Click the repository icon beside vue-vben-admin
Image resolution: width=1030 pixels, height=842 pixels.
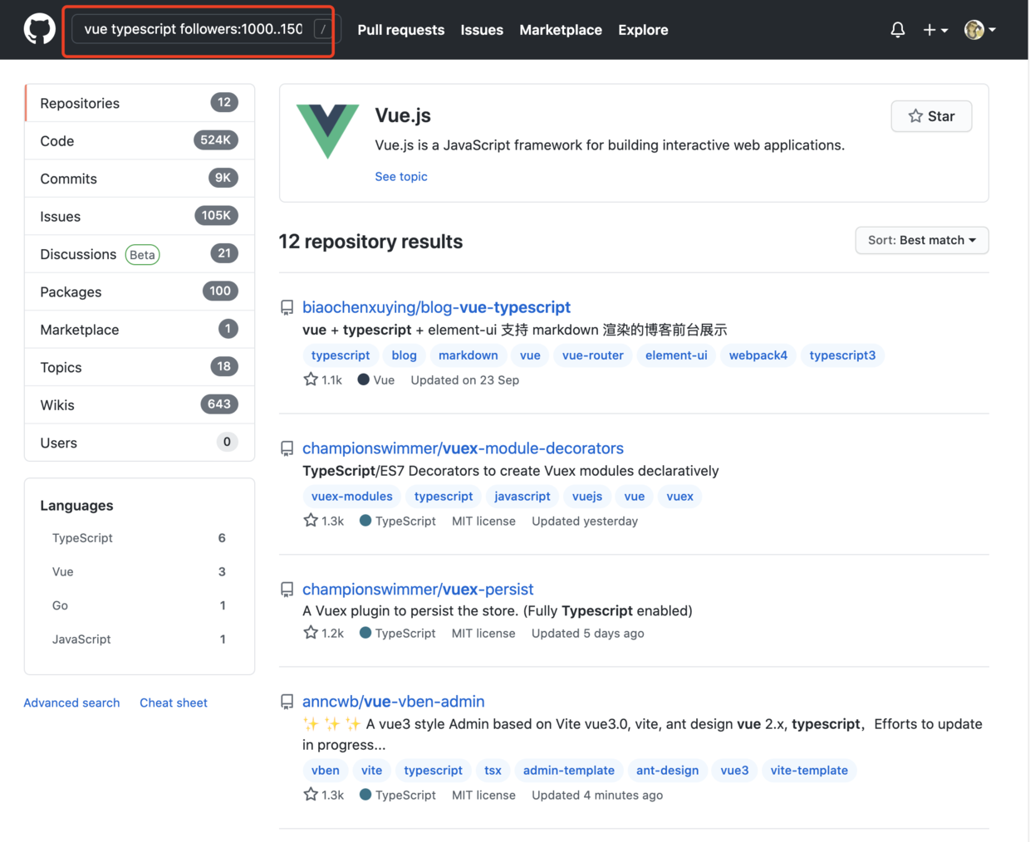tap(287, 702)
